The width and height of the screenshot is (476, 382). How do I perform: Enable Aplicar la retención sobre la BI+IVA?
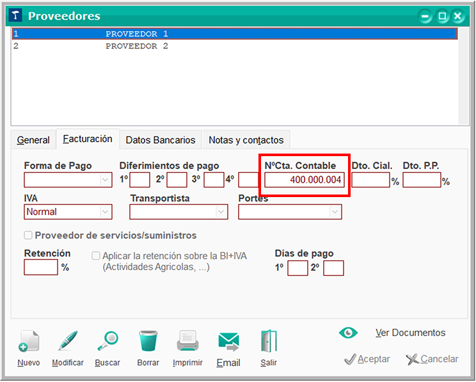click(96, 256)
